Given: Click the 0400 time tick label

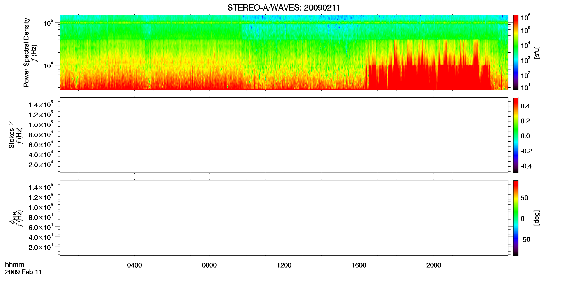Looking at the screenshot, I should coord(134,265).
